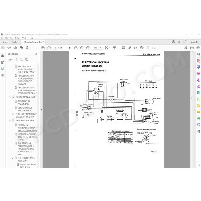Open the RUNNING IN STANDARD bookmark
This screenshot has width=201, height=201.
click(x=24, y=103)
